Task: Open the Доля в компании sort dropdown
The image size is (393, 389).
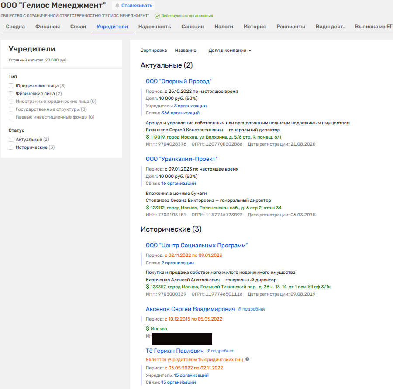Action: (230, 51)
